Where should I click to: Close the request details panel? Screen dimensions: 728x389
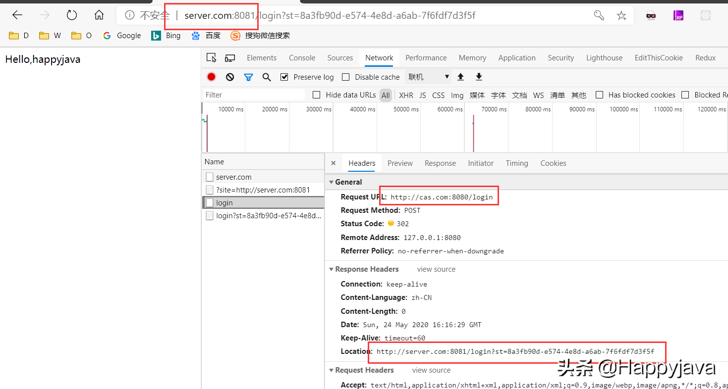(x=333, y=163)
